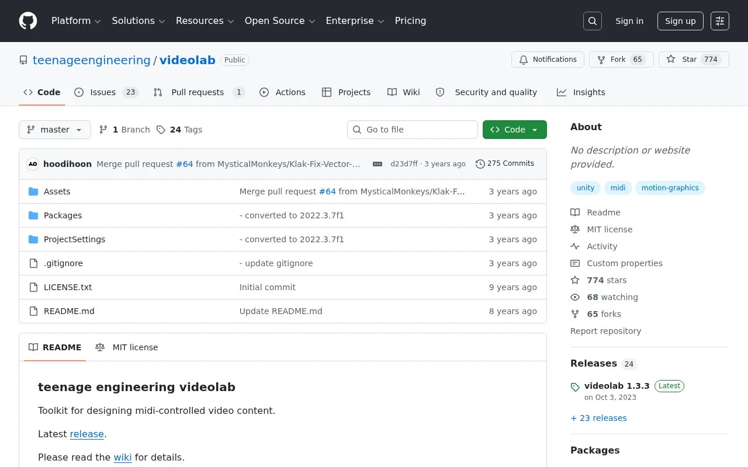Open the green Code dropdown
The width and height of the screenshot is (748, 467).
pos(515,130)
